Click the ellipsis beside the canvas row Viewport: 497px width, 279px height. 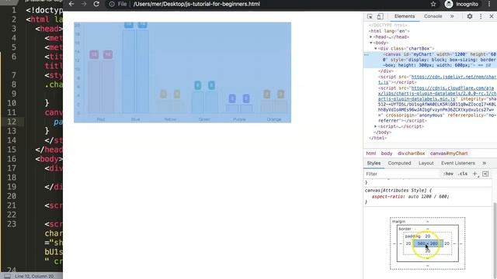pos(367,54)
